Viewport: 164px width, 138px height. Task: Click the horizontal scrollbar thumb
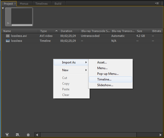point(88,135)
